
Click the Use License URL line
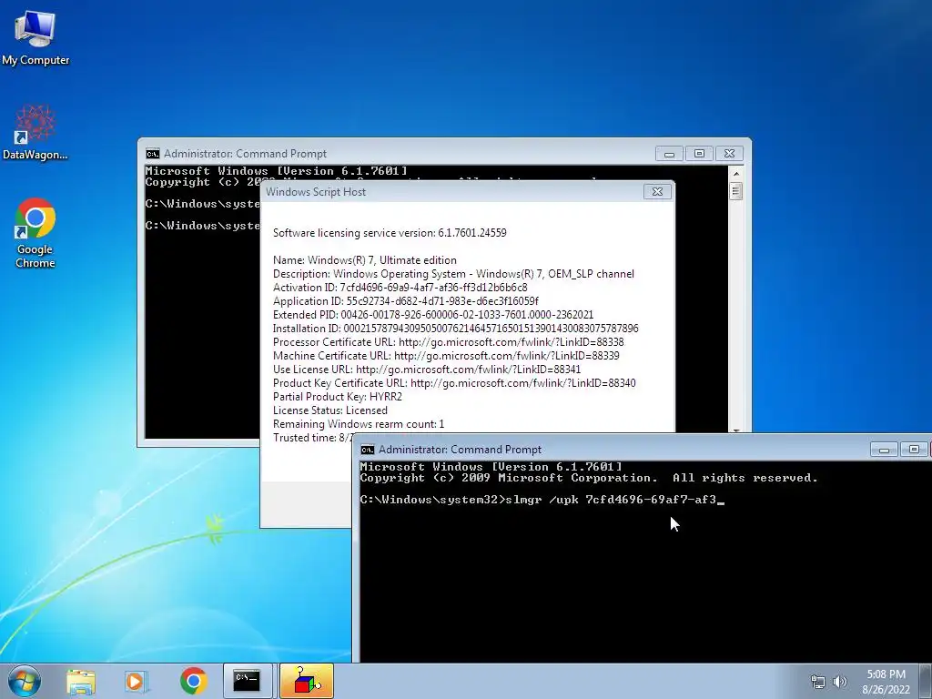tap(427, 370)
